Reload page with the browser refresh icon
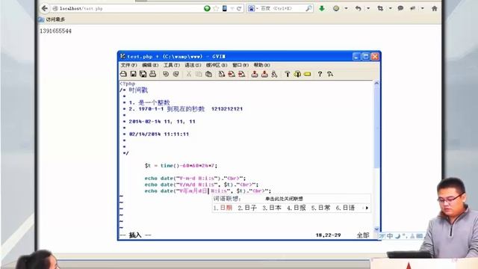The width and height of the screenshot is (478, 269). pos(239,8)
